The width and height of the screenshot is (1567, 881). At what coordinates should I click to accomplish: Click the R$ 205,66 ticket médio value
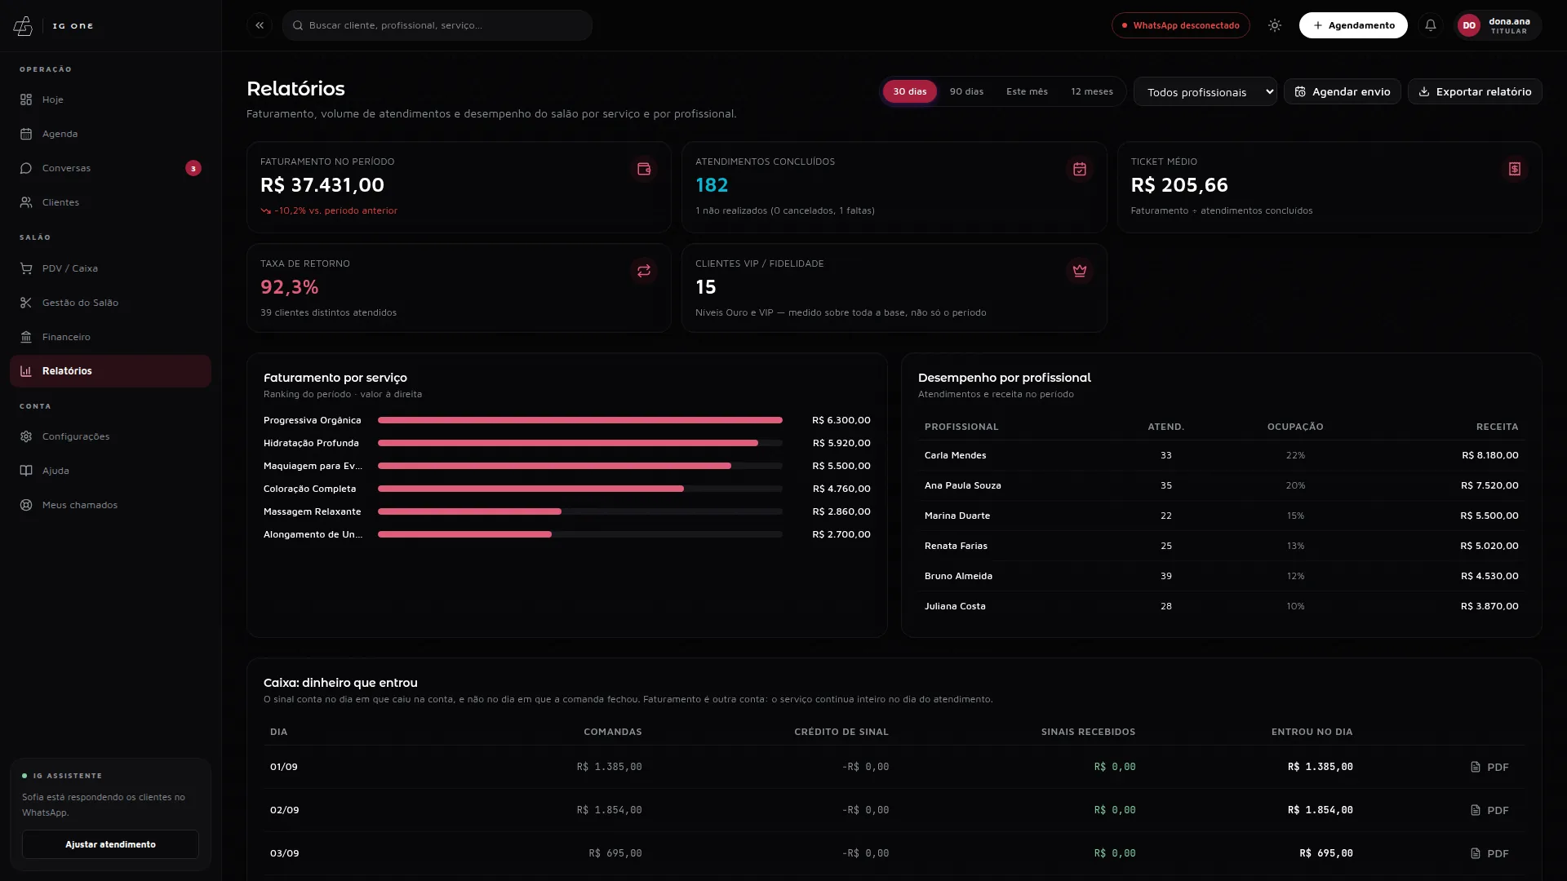coord(1179,185)
